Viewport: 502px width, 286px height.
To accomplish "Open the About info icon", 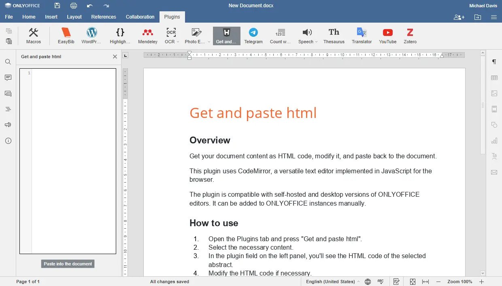I will 8,141.
